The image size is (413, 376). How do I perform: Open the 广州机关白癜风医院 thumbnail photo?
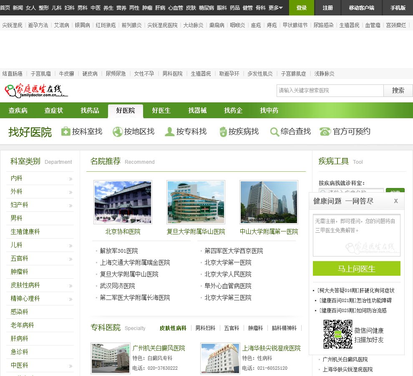[x=111, y=358]
